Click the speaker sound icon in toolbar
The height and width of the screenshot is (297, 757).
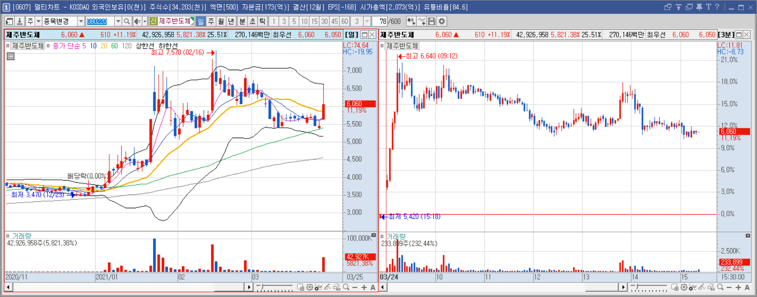tap(137, 21)
